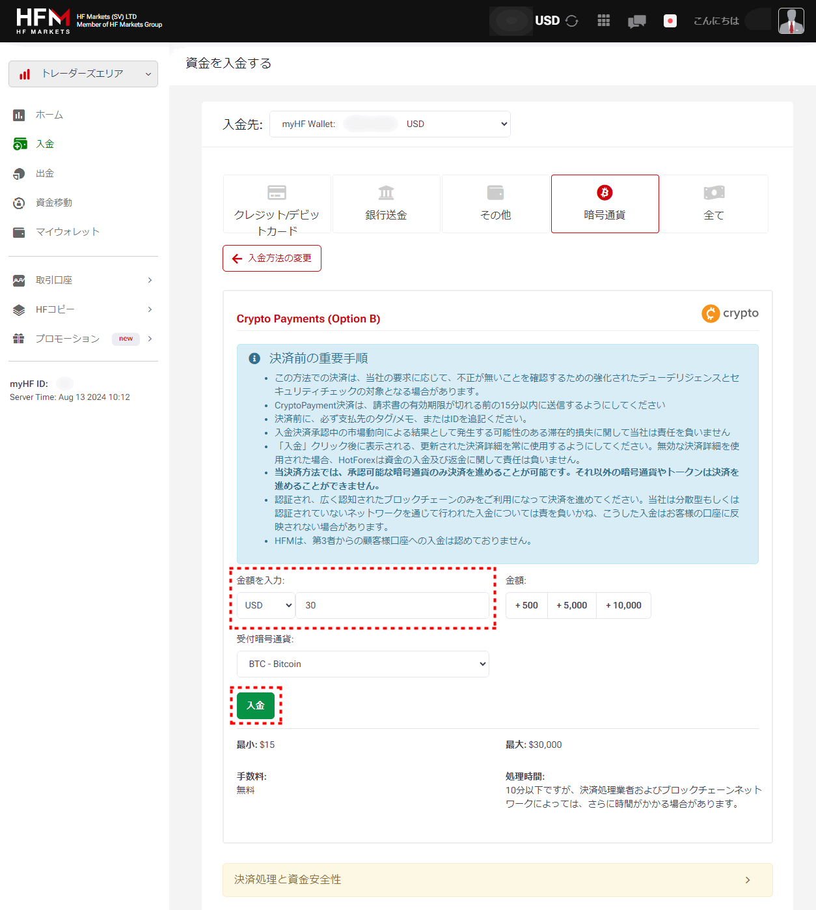Click 入金方法の変更 button
The width and height of the screenshot is (816, 910).
272,258
